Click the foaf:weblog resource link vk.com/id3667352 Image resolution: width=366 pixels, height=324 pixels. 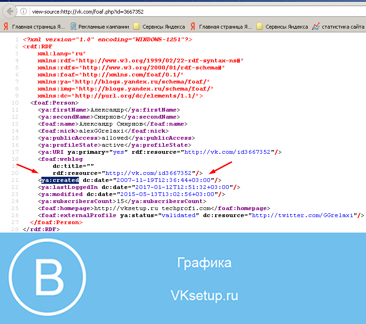click(148, 173)
